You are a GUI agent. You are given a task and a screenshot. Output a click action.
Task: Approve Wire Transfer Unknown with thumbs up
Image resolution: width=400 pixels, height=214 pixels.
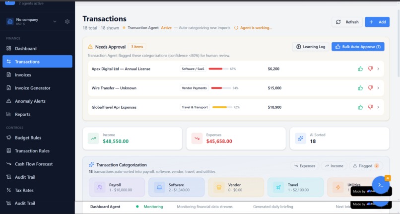(x=360, y=88)
